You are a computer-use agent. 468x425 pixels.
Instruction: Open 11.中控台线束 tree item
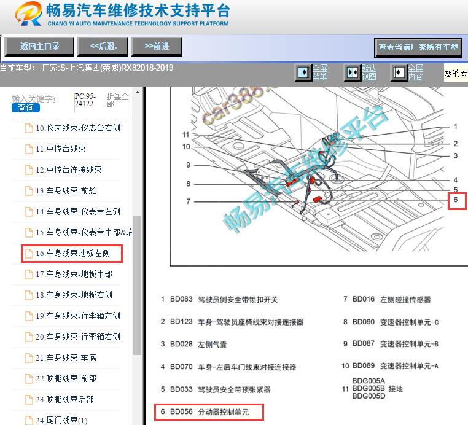coord(61,149)
